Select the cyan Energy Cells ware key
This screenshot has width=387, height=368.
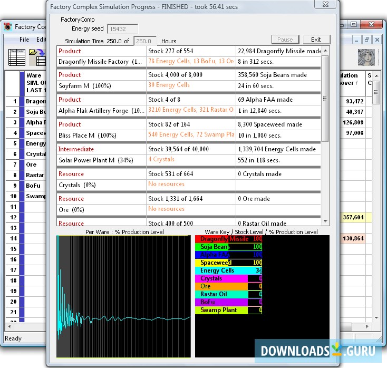point(228,270)
